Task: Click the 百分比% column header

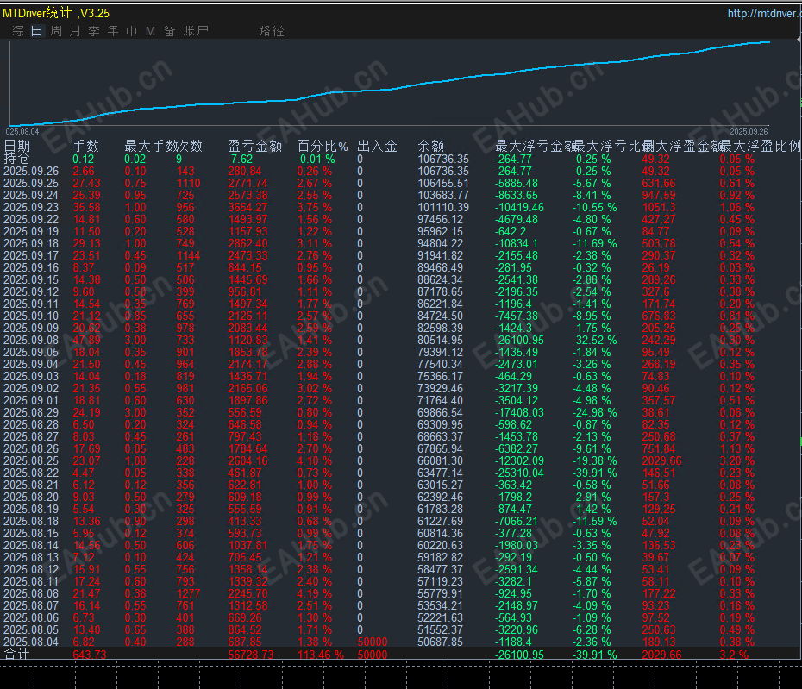Action: coord(323,147)
